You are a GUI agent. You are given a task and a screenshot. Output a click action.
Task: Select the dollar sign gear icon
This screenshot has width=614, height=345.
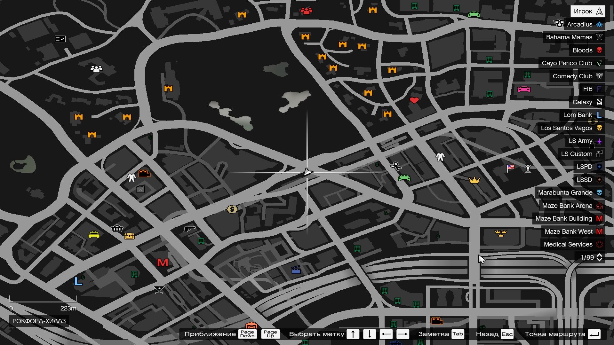coord(232,209)
